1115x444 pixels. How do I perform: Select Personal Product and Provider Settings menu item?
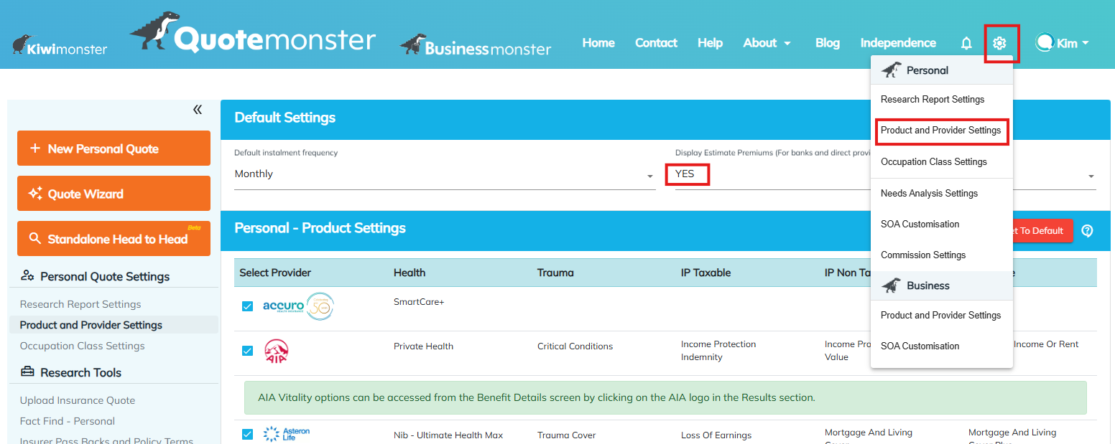point(941,131)
